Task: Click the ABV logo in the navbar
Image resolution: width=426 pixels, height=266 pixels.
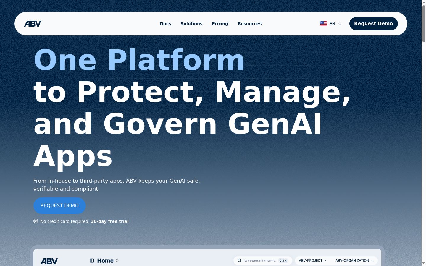Action: point(33,24)
